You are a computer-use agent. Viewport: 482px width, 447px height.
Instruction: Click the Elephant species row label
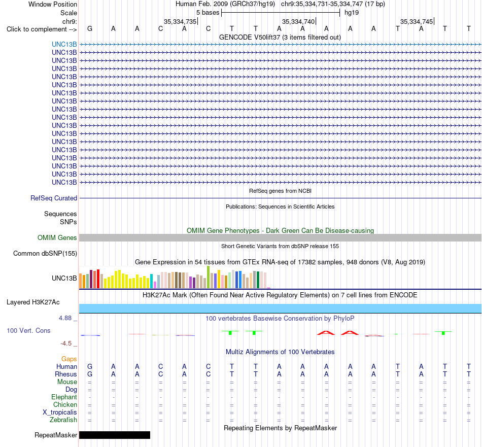[x=64, y=397]
